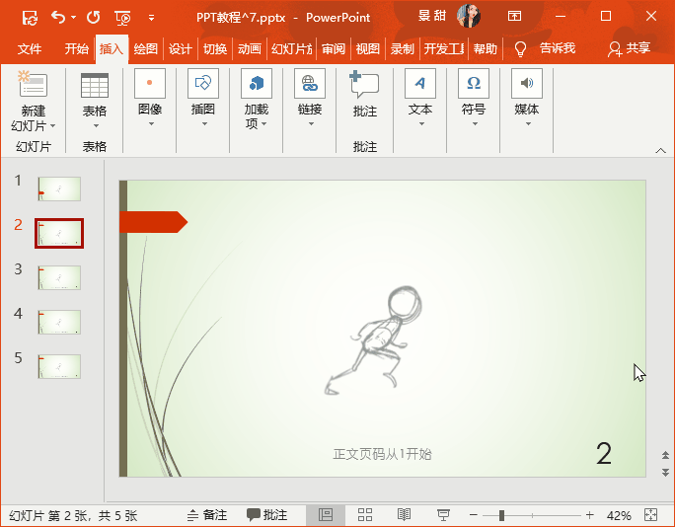Start Slide Show from status bar icon

[x=443, y=515]
